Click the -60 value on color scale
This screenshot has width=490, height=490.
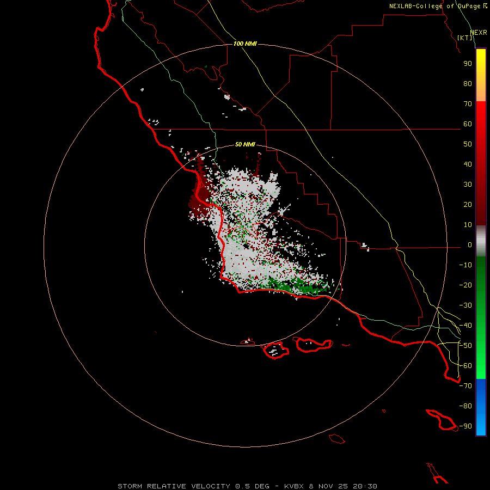coord(465,366)
